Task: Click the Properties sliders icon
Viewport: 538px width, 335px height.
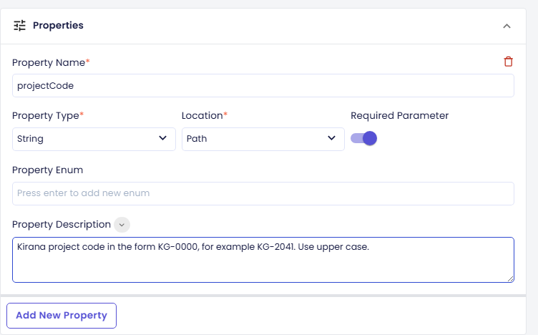Action: click(x=19, y=26)
